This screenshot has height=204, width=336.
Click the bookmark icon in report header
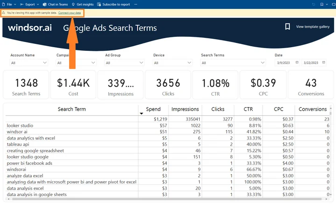pos(287,27)
